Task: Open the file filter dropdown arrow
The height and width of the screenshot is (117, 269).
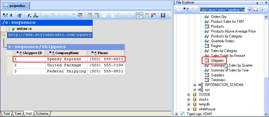Action: [249, 10]
